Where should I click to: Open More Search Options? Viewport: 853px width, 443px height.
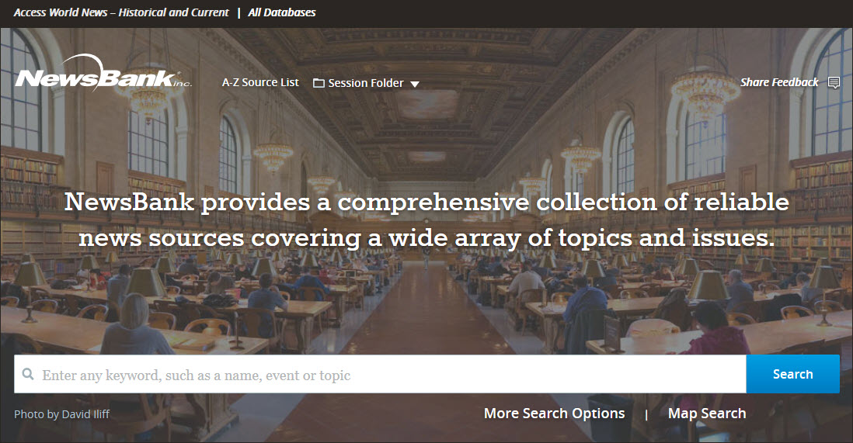coord(555,414)
